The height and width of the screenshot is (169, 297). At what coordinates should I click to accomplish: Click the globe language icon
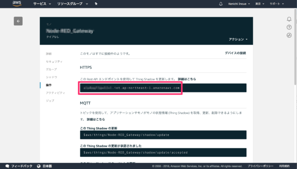pos(39,166)
